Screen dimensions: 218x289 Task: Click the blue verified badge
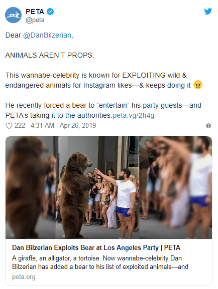50,12
